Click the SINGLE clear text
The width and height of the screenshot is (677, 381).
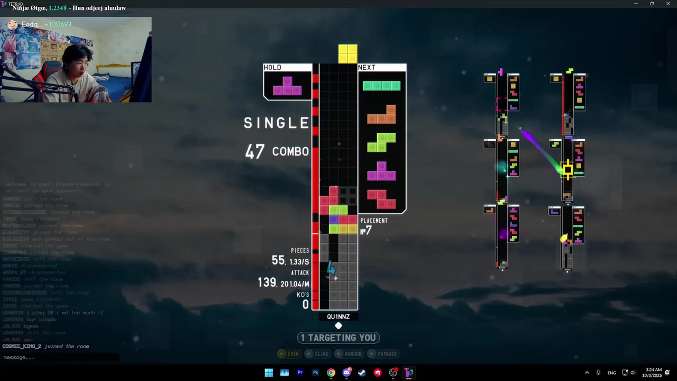(x=277, y=123)
